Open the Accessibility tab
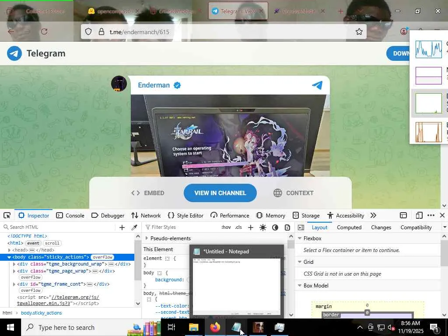Viewport: 448px width, 336px height. click(346, 215)
